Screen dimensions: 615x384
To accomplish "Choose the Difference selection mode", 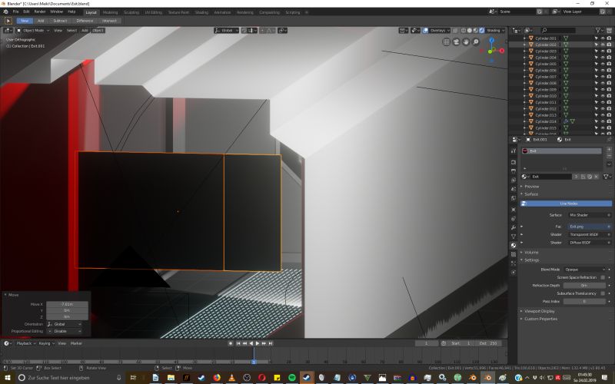I will [x=85, y=21].
